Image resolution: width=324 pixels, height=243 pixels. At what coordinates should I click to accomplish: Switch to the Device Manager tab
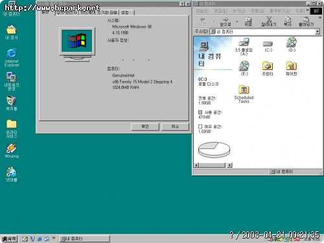pyautogui.click(x=67, y=13)
